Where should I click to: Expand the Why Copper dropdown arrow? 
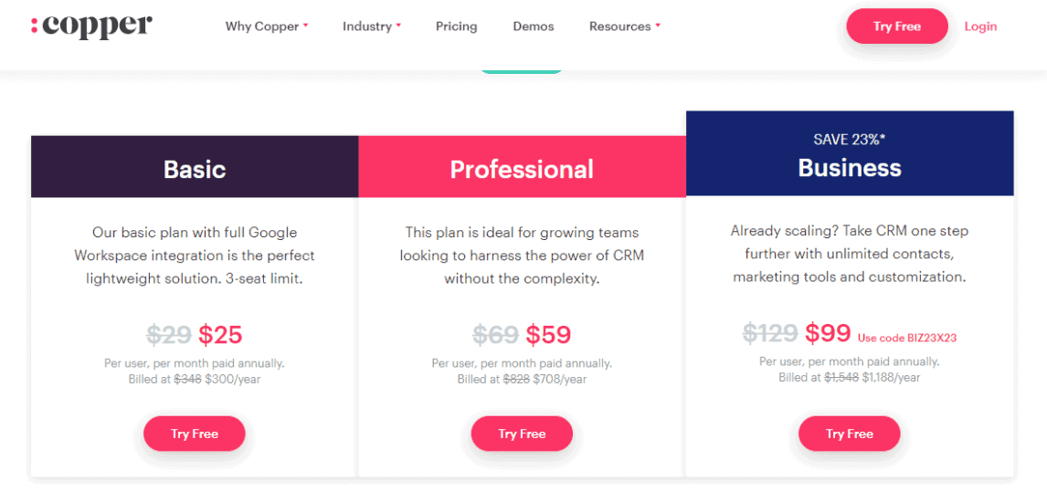click(x=306, y=26)
